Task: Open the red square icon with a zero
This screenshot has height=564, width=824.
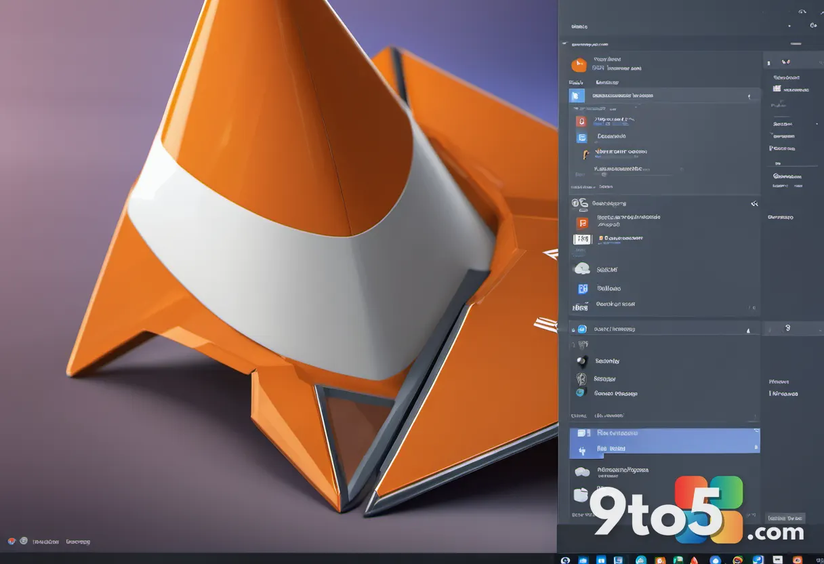Action: tap(581, 121)
